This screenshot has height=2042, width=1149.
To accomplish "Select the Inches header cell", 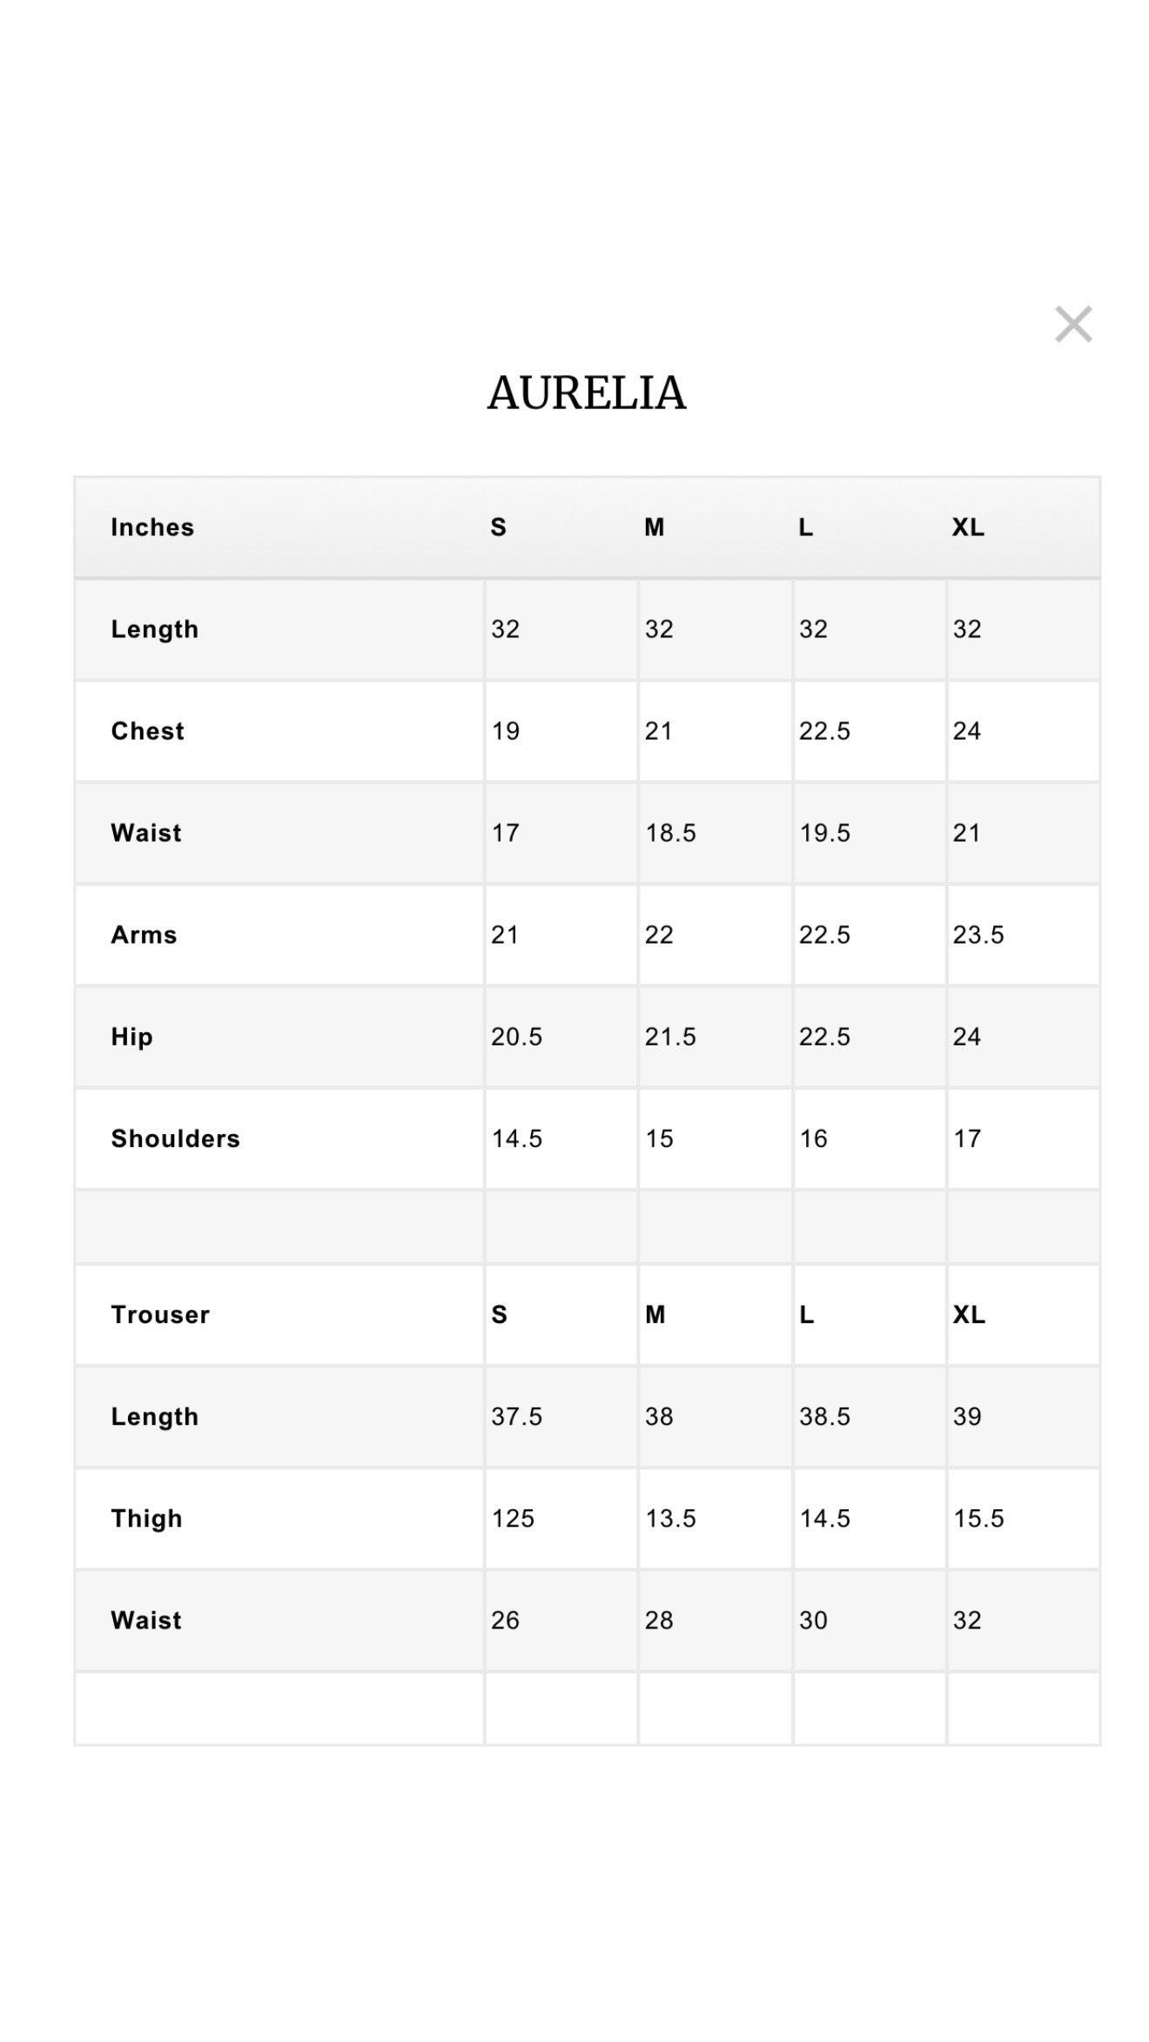I will pyautogui.click(x=152, y=527).
